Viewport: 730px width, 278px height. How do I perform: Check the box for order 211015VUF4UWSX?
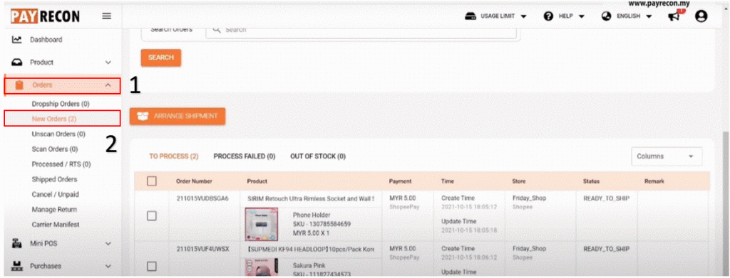151,266
